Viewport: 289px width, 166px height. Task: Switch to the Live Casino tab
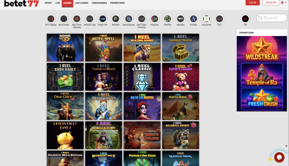[x=82, y=3]
